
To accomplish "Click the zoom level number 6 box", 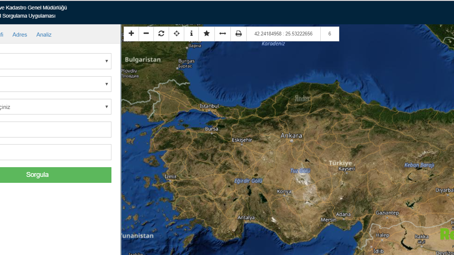I will 330,34.
